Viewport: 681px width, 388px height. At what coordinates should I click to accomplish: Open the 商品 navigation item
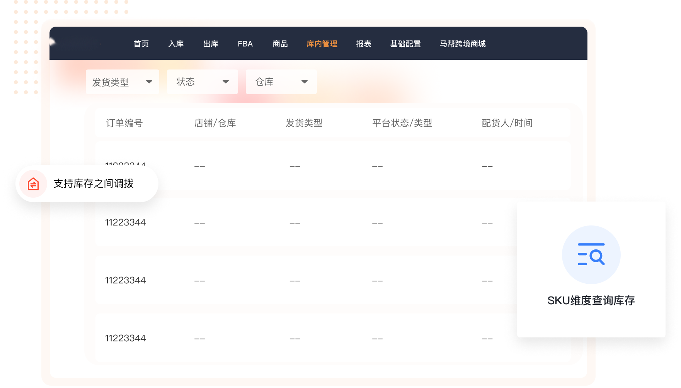click(280, 44)
